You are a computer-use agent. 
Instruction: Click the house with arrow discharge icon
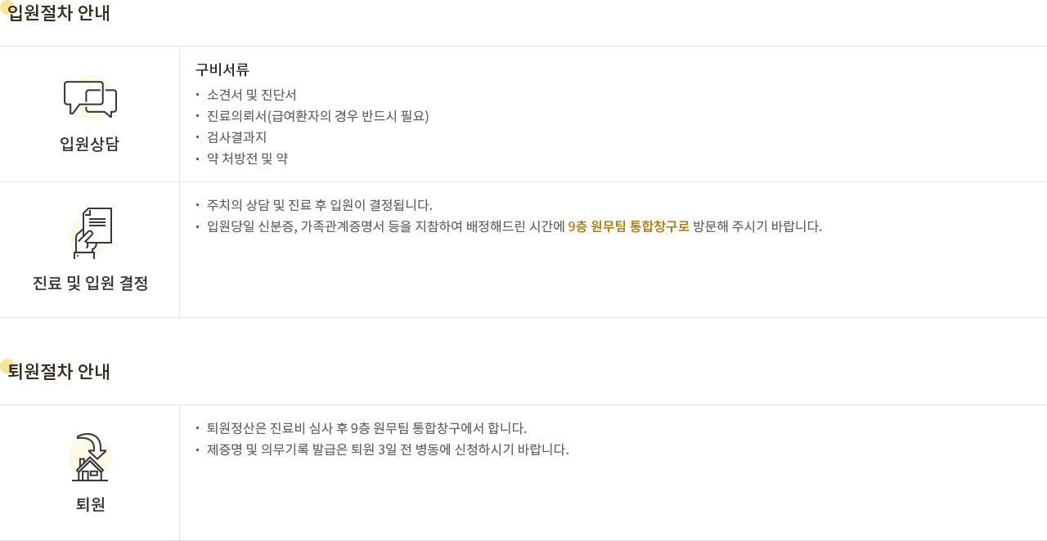pos(90,458)
